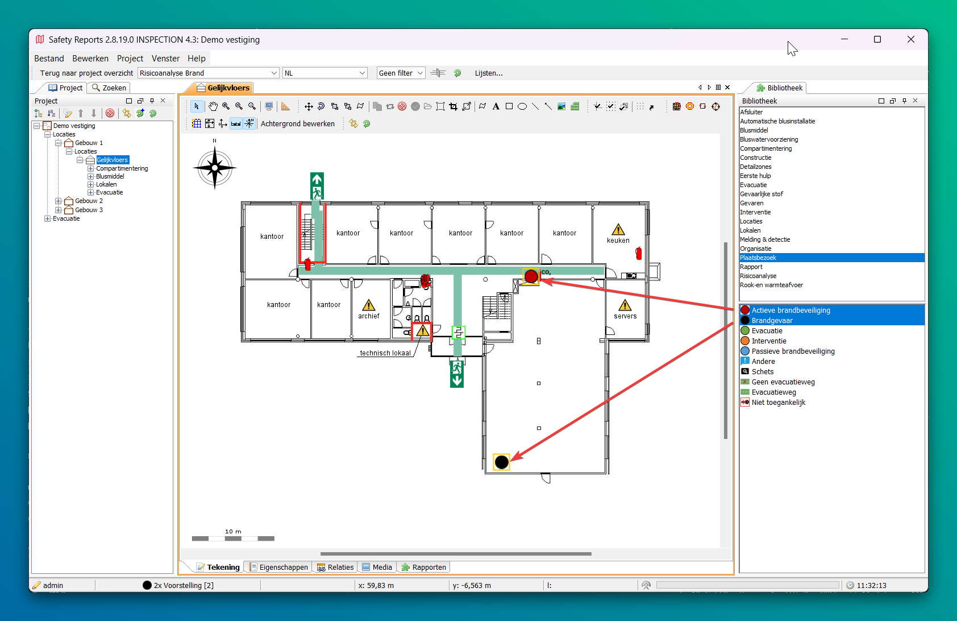Expand the Gebouw 2 tree node
The image size is (957, 621).
point(58,201)
